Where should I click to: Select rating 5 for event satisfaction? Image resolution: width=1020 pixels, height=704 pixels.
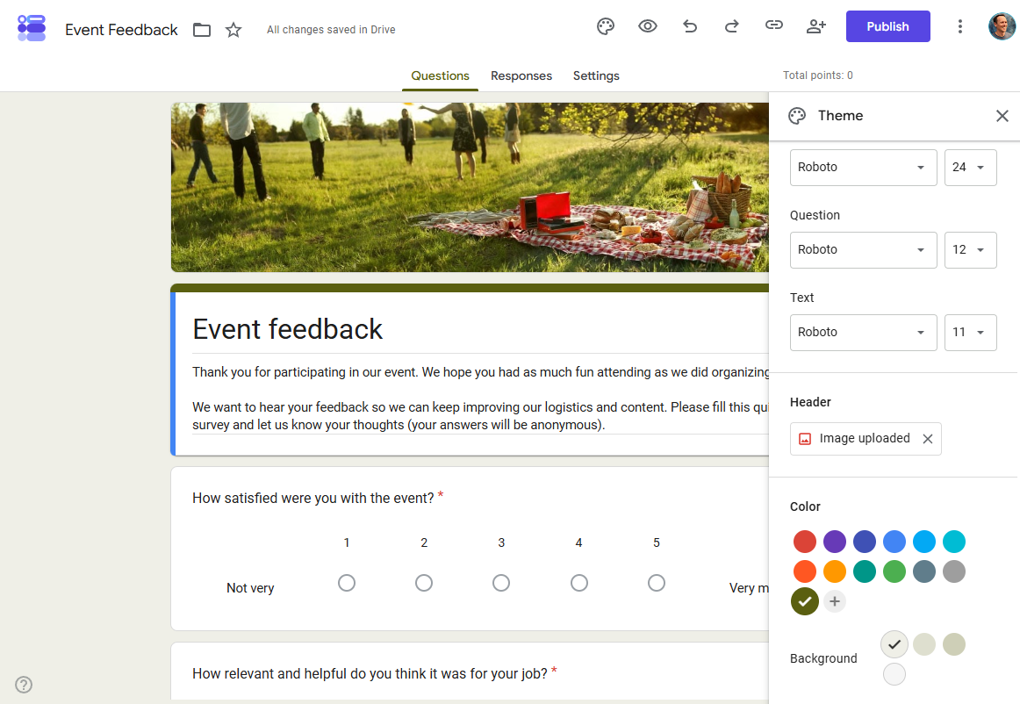657,583
